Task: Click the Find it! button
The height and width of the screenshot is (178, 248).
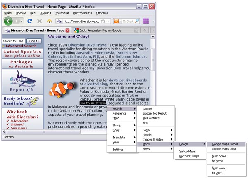Action: (x=34, y=41)
